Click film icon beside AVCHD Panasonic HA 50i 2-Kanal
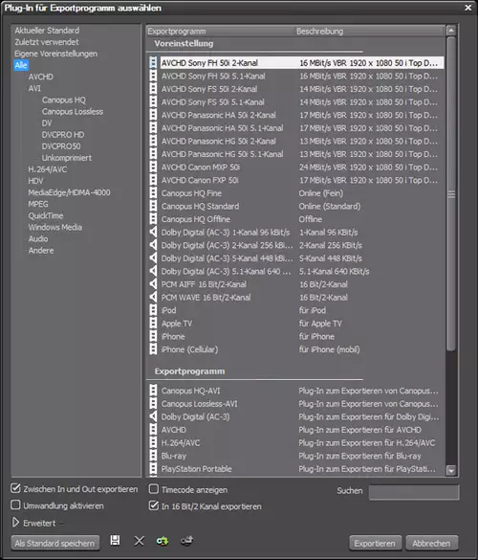The width and height of the screenshot is (478, 560). click(x=153, y=115)
